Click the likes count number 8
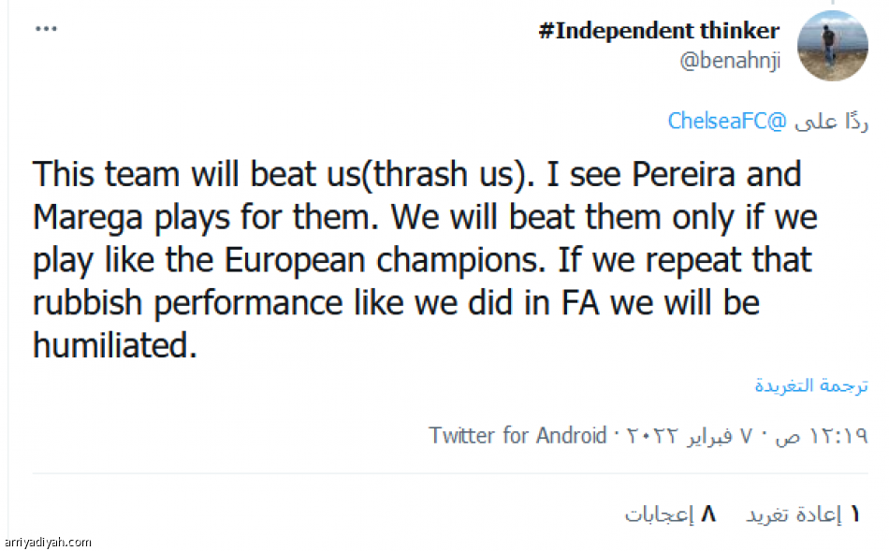Screen dimensions: 889x551 (x=707, y=514)
